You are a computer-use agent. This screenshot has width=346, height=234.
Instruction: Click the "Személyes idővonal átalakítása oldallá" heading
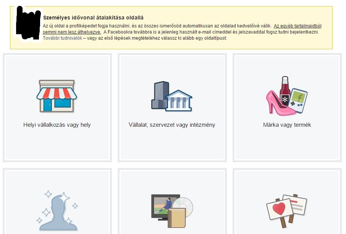click(93, 18)
